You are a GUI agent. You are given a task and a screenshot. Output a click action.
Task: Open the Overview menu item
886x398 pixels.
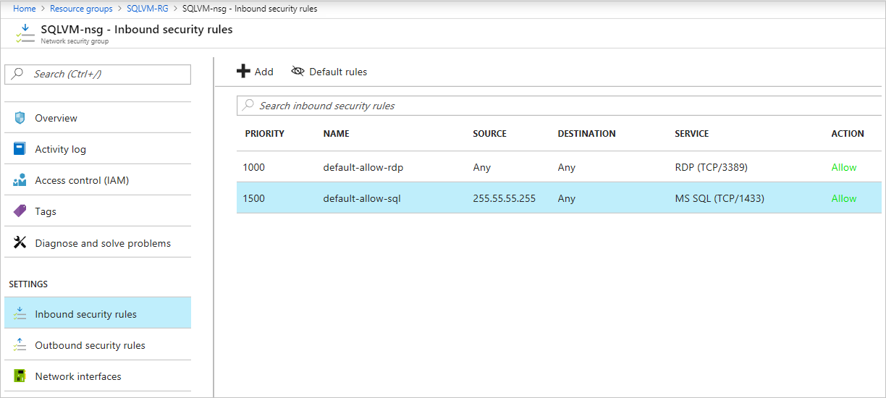click(56, 118)
